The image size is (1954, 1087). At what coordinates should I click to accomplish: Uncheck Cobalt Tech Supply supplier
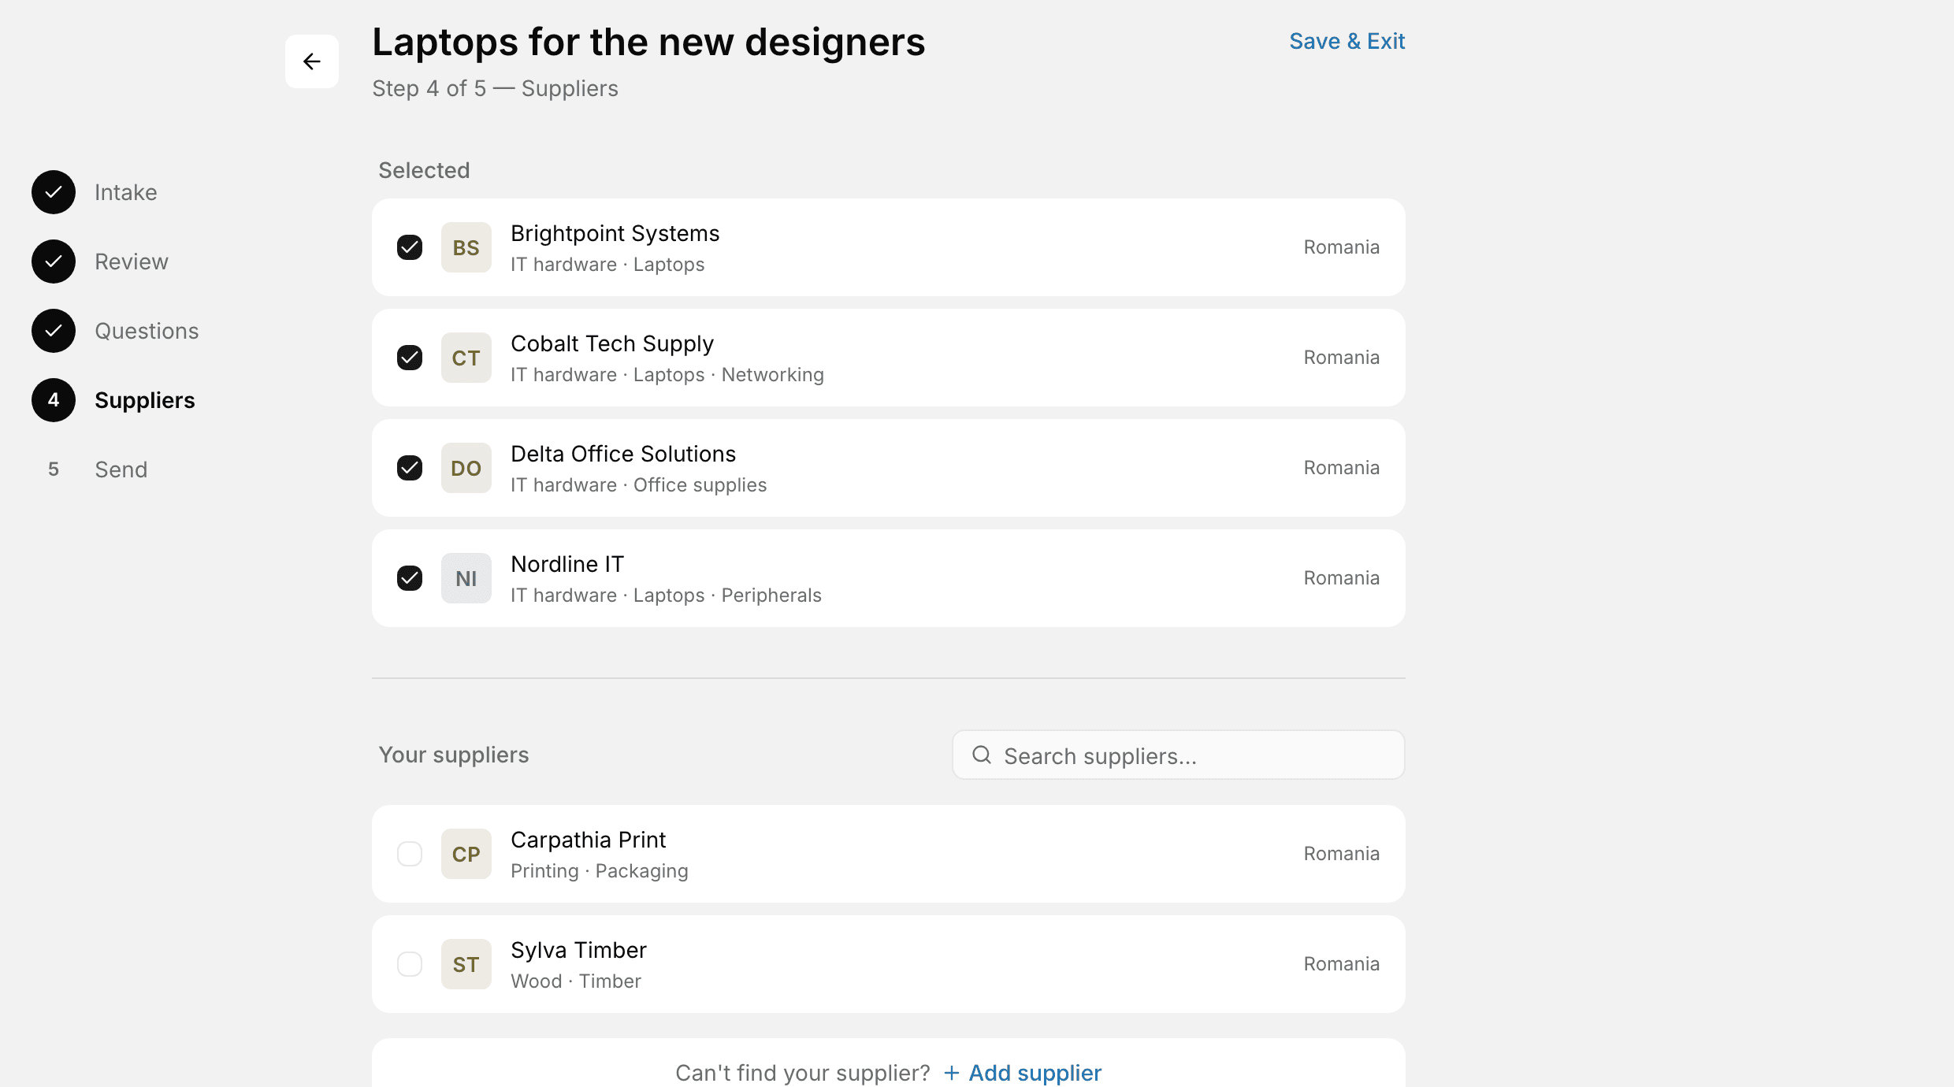(410, 358)
